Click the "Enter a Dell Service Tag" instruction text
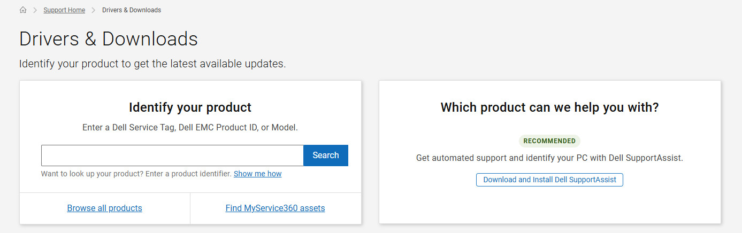The height and width of the screenshot is (233, 742). point(190,128)
